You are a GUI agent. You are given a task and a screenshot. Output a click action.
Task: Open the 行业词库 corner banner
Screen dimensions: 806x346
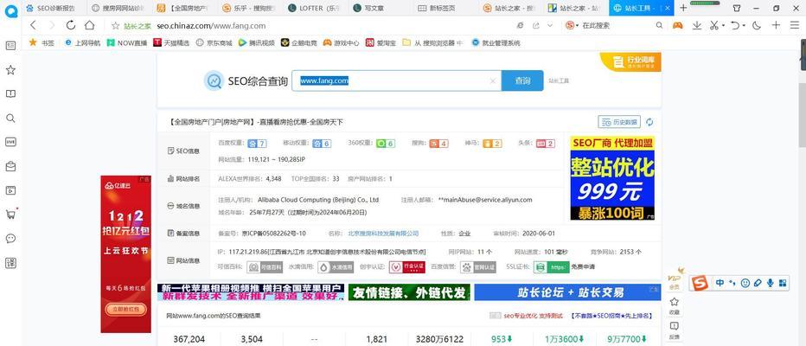tap(630, 62)
